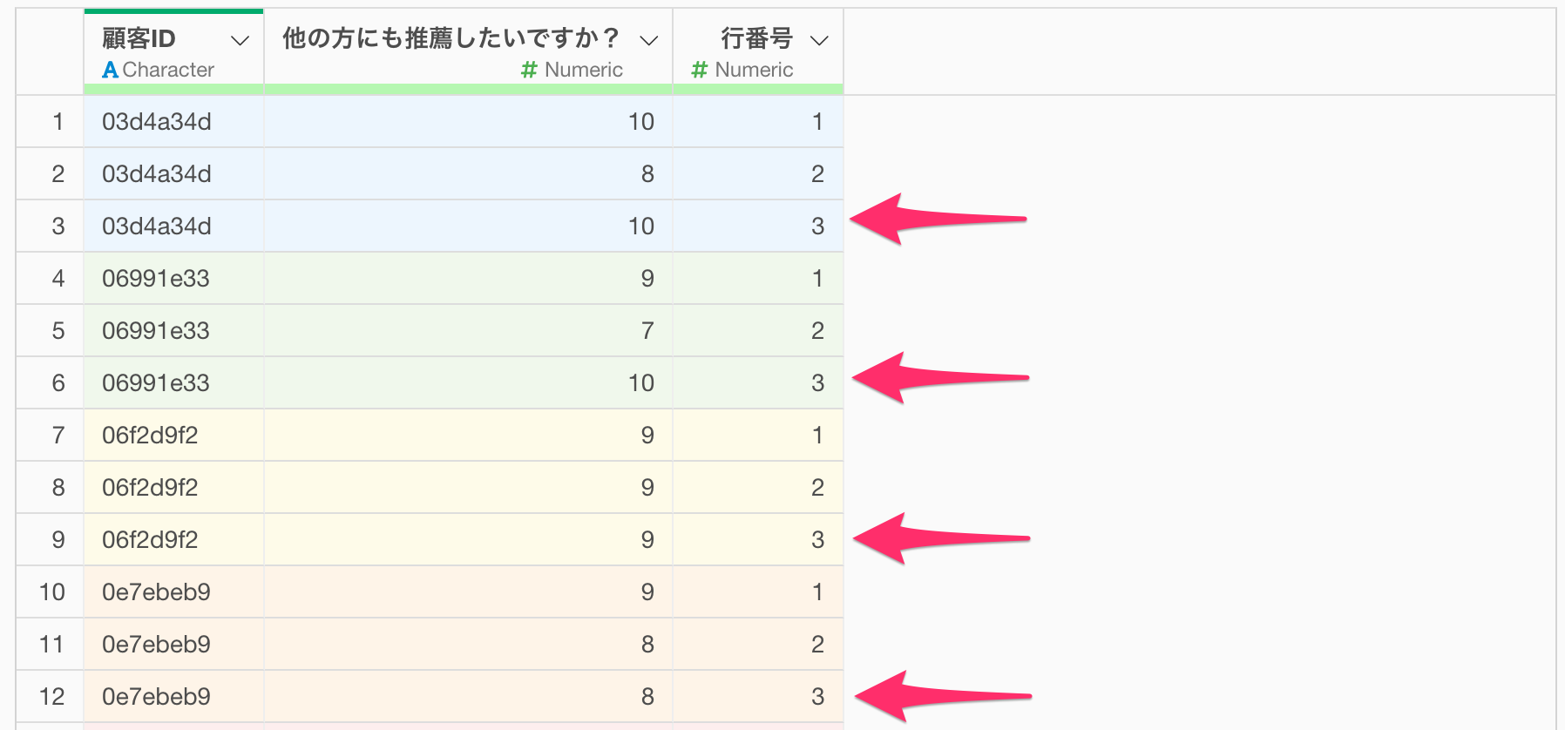
Task: Click score value 7 in row 5
Action: [x=647, y=331]
